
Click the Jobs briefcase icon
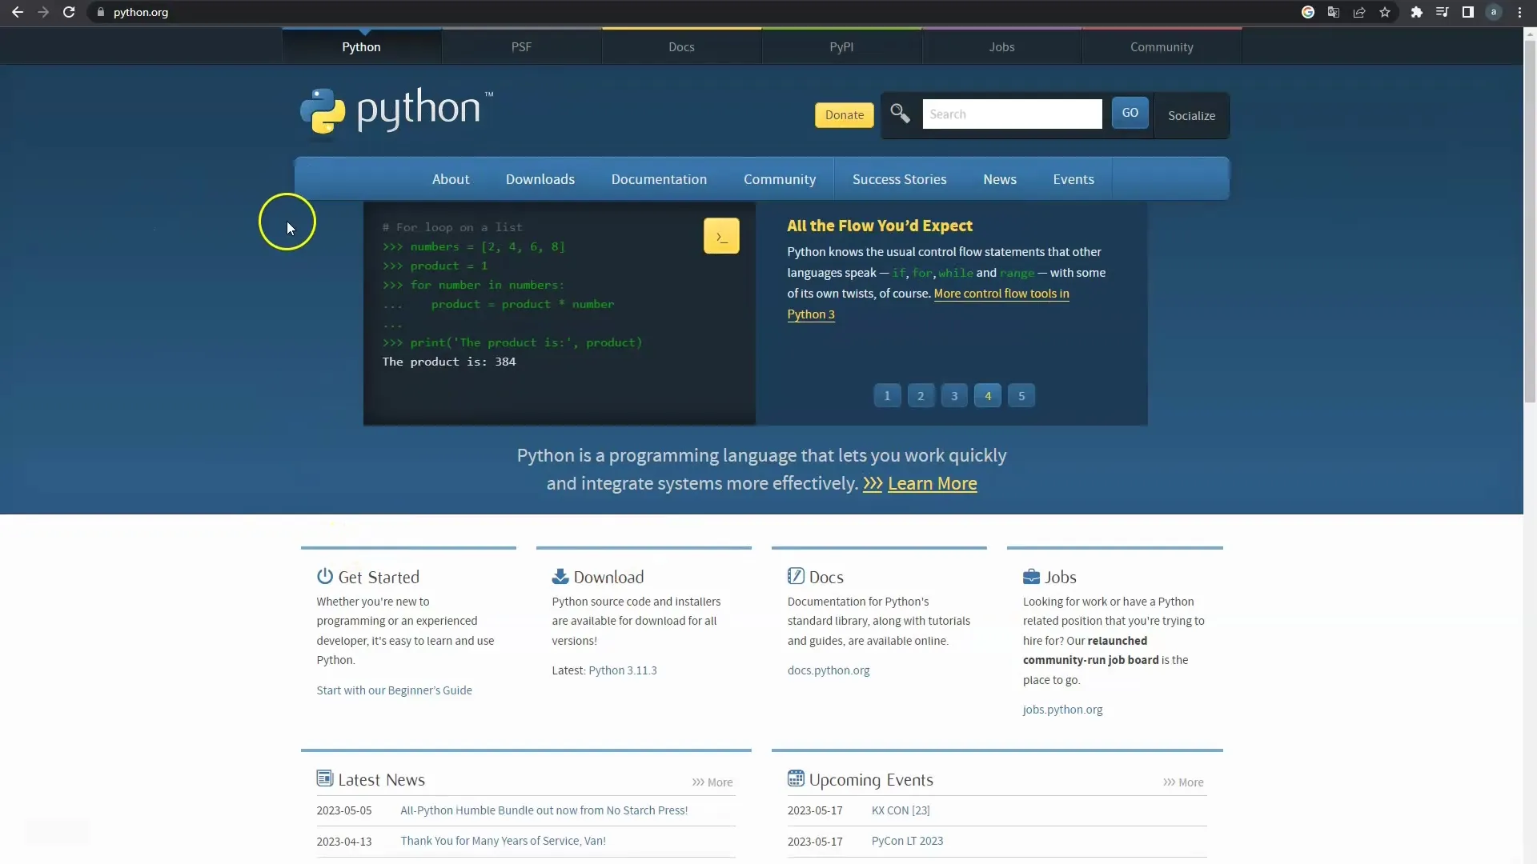1031,575
